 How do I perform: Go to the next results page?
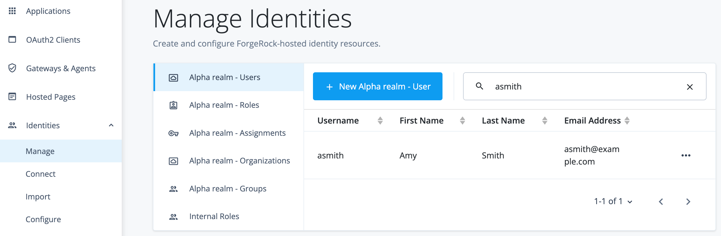point(688,201)
